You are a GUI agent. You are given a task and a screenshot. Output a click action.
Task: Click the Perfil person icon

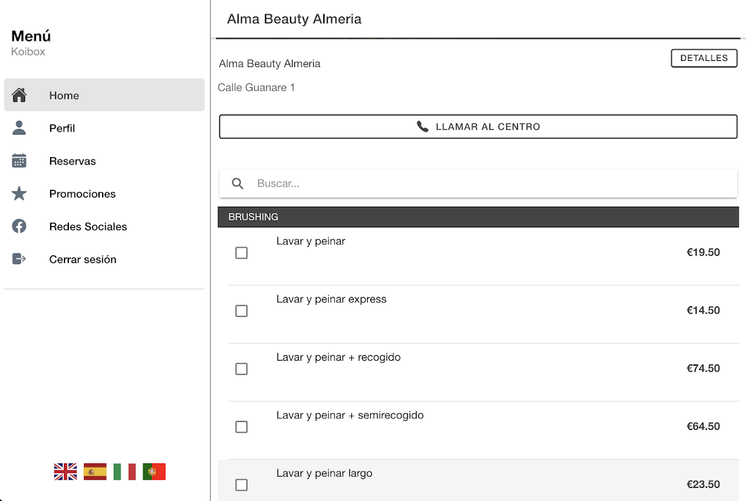[19, 128]
